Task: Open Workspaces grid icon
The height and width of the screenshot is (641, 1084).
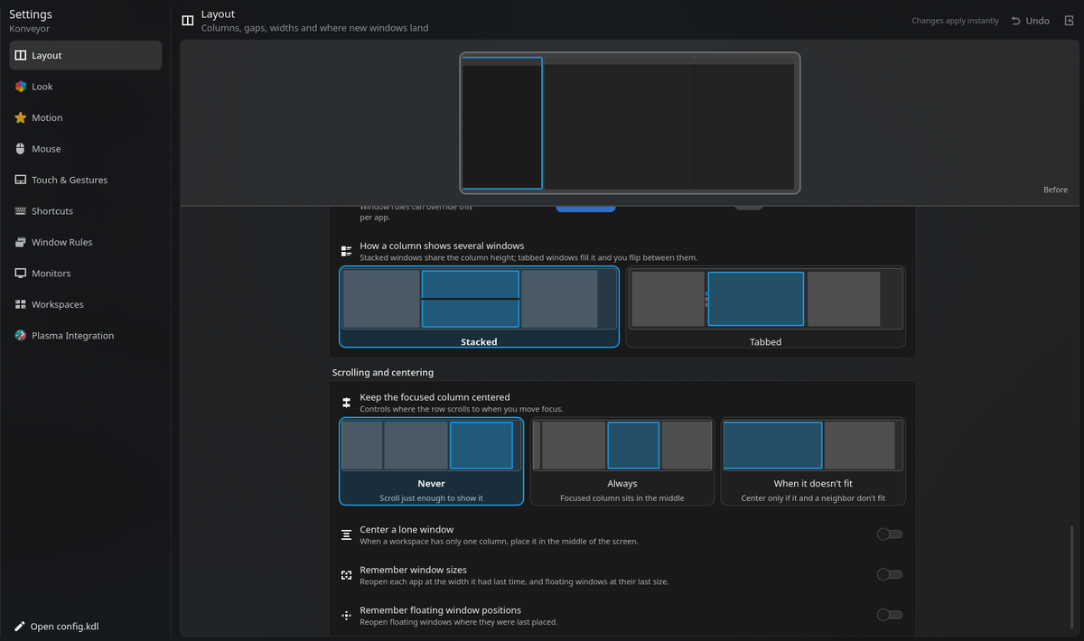Action: [x=21, y=304]
